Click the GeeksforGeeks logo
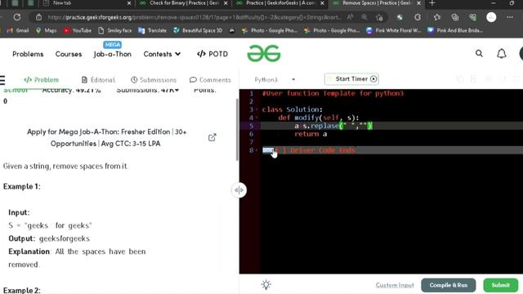 (264, 54)
